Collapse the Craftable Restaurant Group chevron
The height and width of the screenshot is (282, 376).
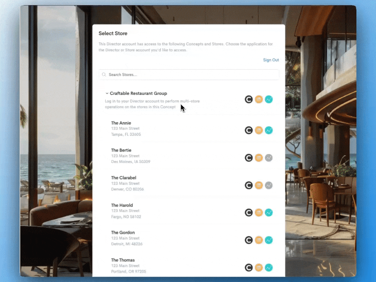pos(107,94)
